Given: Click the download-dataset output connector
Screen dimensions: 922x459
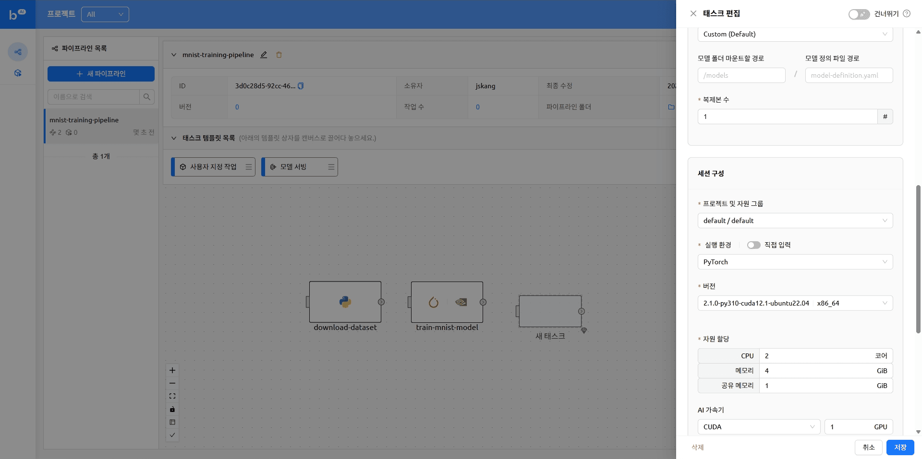Looking at the screenshot, I should tap(381, 302).
